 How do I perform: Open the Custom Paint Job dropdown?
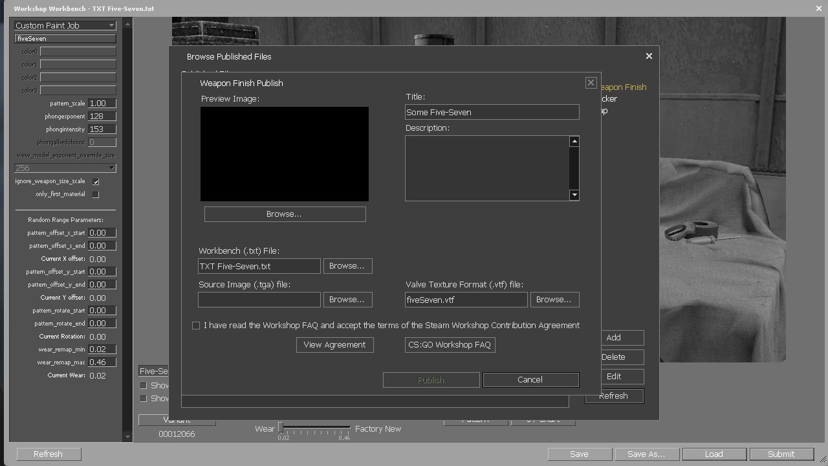(x=65, y=25)
